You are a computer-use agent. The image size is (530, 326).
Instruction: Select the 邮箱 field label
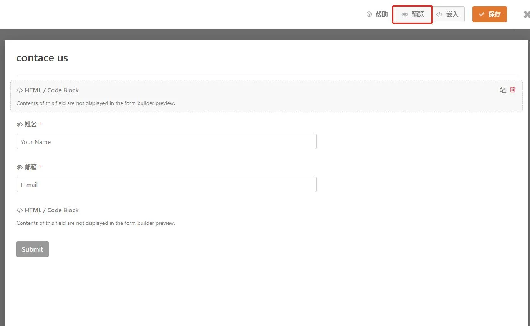(31, 167)
